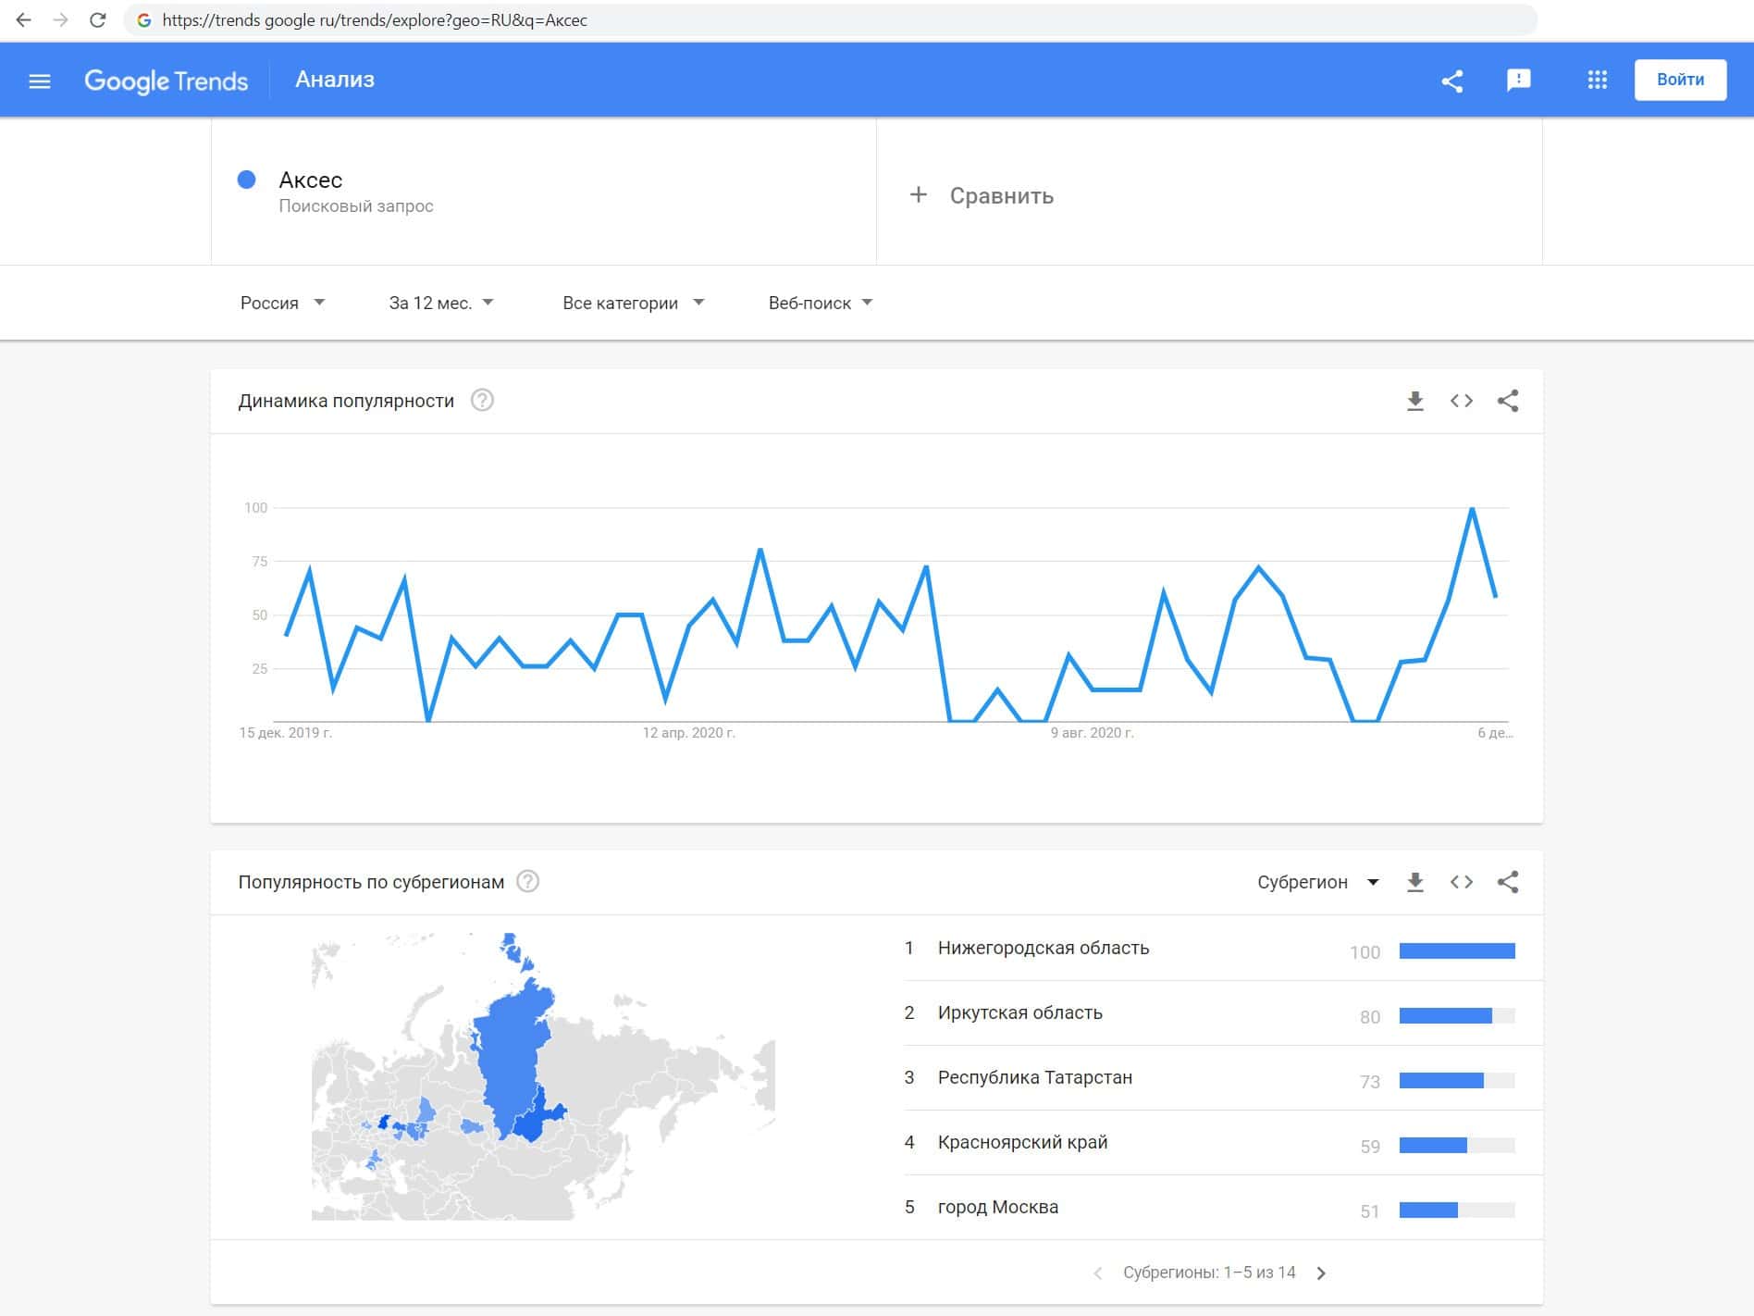The image size is (1754, 1316).
Task: Open the Google apps grid
Action: (x=1597, y=81)
